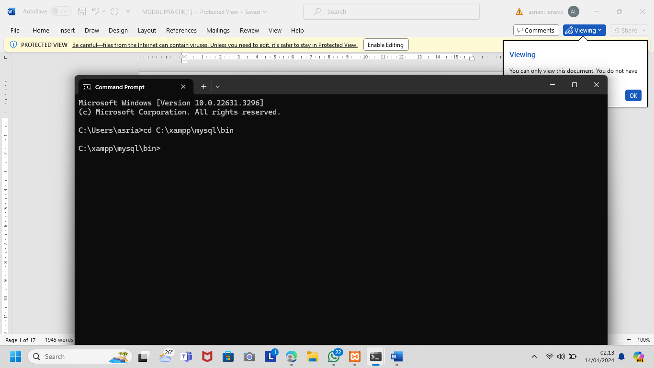The width and height of the screenshot is (654, 368).
Task: Toggle the AutoSave switch
Action: [61, 11]
